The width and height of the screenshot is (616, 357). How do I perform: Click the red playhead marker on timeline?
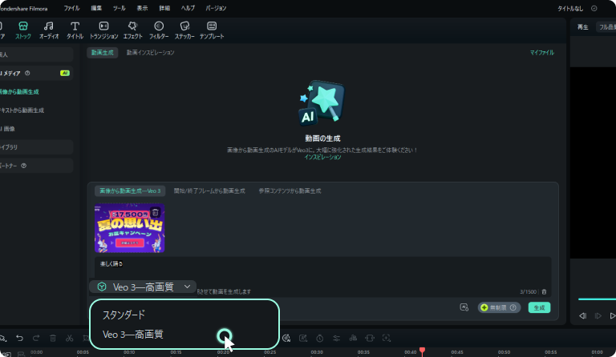tap(423, 350)
